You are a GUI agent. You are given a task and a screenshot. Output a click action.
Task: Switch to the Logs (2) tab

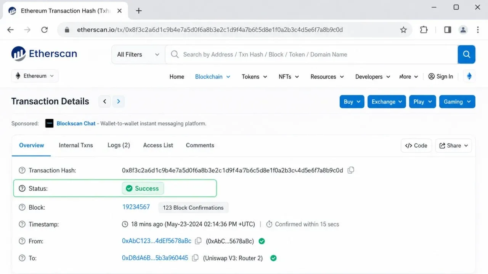tap(119, 145)
